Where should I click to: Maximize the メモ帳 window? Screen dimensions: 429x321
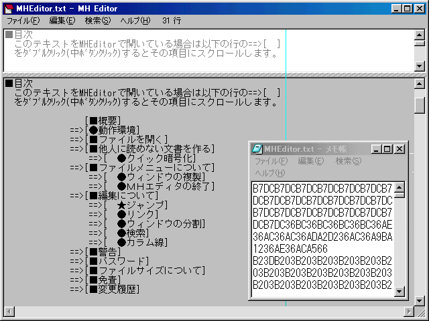387,149
